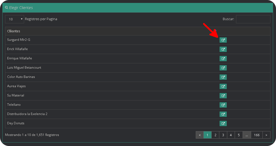Click the Dey Donuts open icon
This screenshot has width=276, height=146.
[223, 123]
